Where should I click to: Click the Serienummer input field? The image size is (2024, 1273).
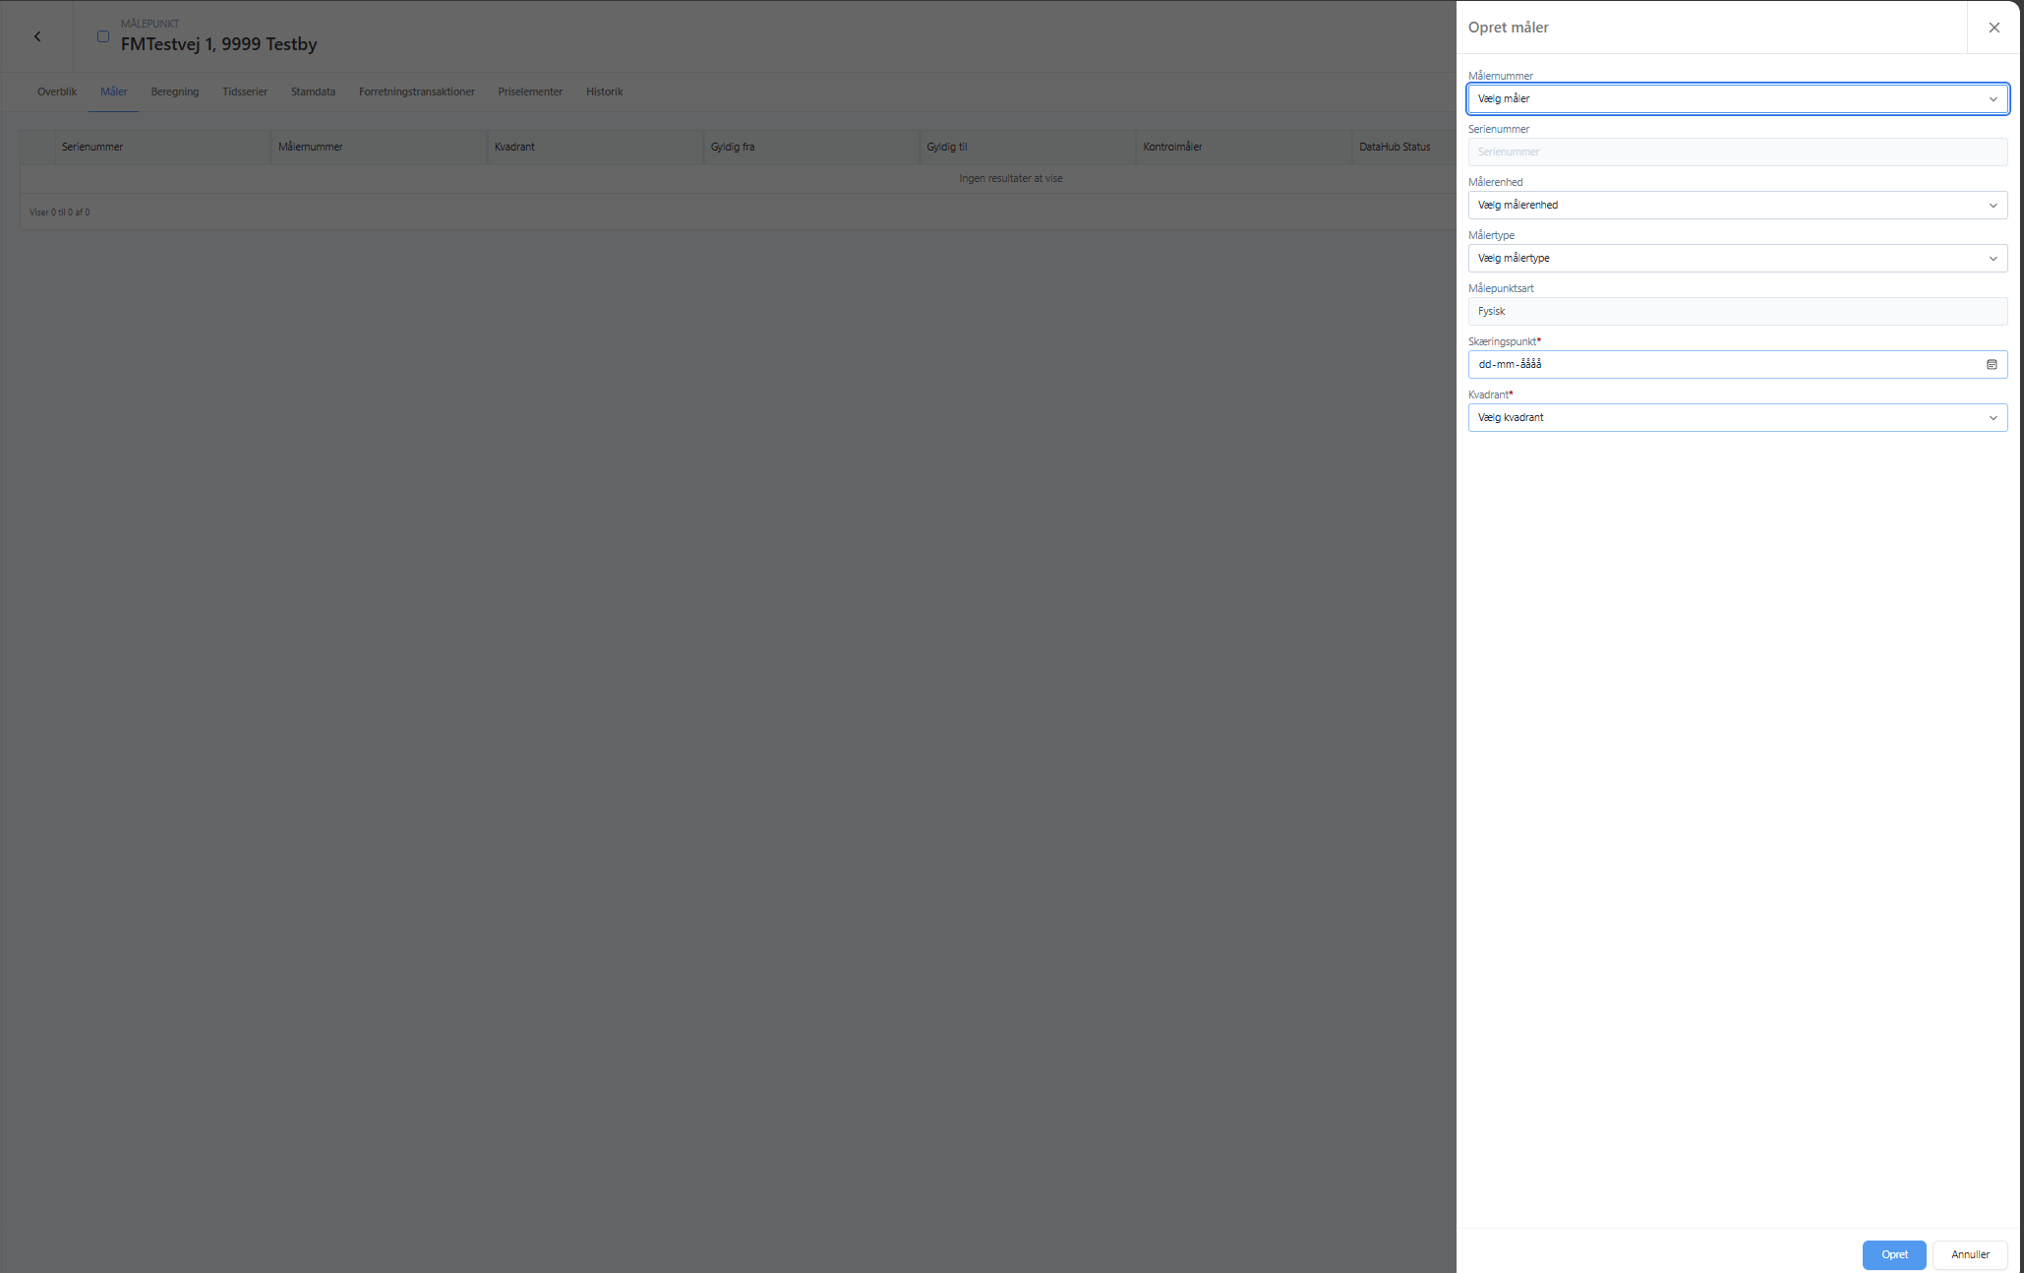click(1738, 152)
